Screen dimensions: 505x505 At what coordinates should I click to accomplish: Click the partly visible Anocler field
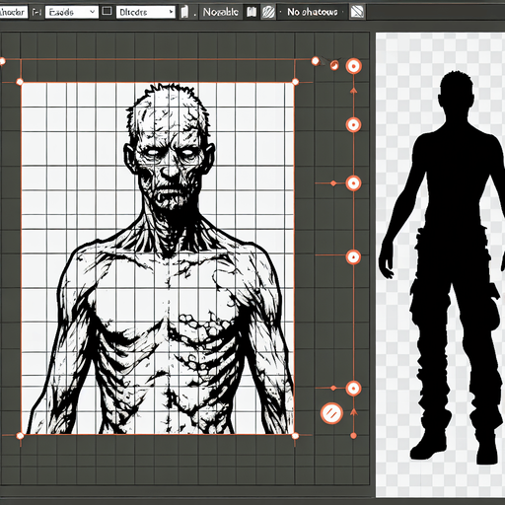[x=14, y=13]
